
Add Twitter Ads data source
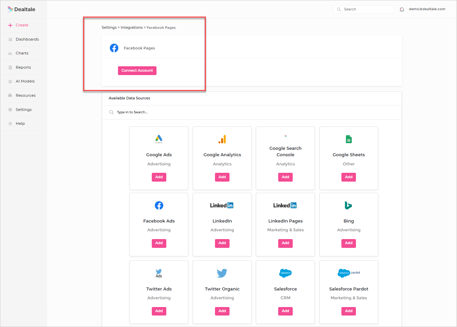[159, 311]
